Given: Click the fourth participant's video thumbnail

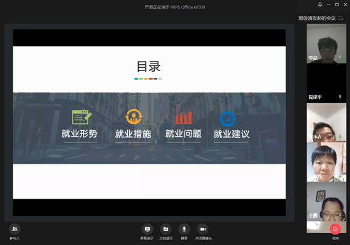Looking at the screenshot, I should coord(326,162).
